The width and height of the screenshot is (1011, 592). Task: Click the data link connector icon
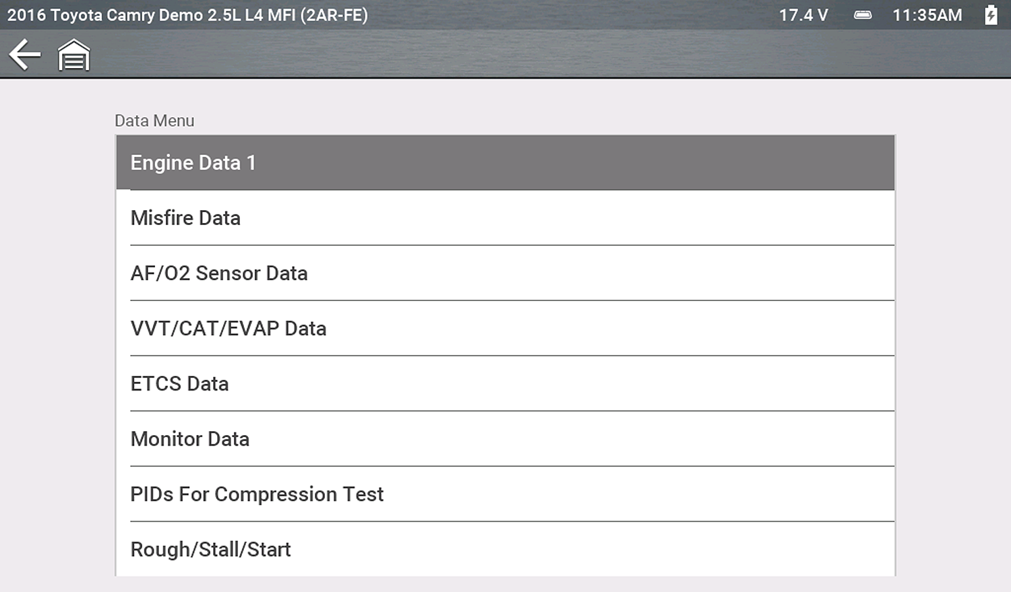863,14
